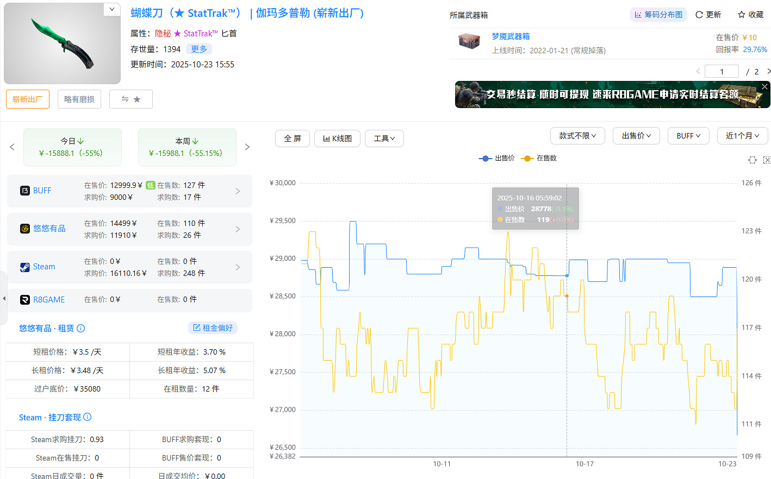Click the Steam platform logo icon

pyautogui.click(x=25, y=267)
